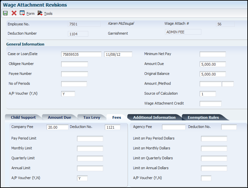Click the Annual Limit field

(x=90, y=168)
